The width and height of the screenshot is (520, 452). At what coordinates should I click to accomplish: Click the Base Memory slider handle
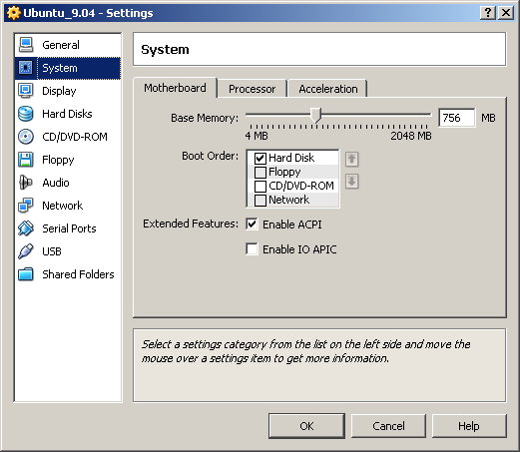coord(315,115)
